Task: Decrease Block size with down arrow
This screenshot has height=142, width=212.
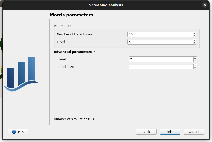Action: click(x=195, y=68)
